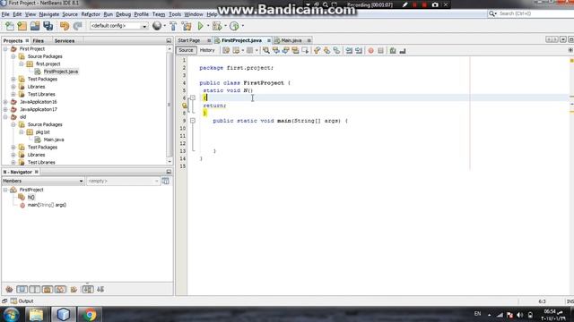
Task: Click the Debug Project icon
Action: pyautogui.click(x=217, y=26)
